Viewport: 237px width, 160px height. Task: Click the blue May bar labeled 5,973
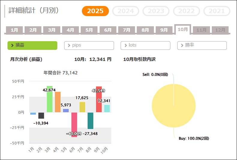pyautogui.click(x=66, y=110)
